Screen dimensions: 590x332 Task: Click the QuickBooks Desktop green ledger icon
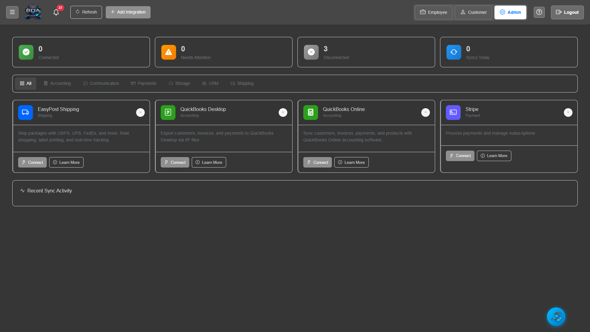pyautogui.click(x=168, y=112)
